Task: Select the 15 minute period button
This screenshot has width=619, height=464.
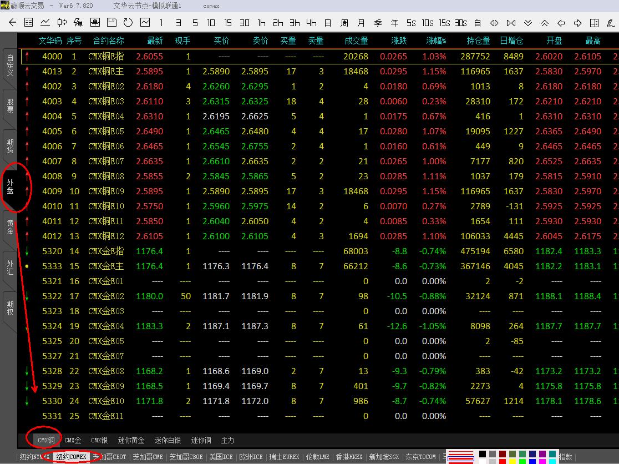Action: tap(228, 23)
